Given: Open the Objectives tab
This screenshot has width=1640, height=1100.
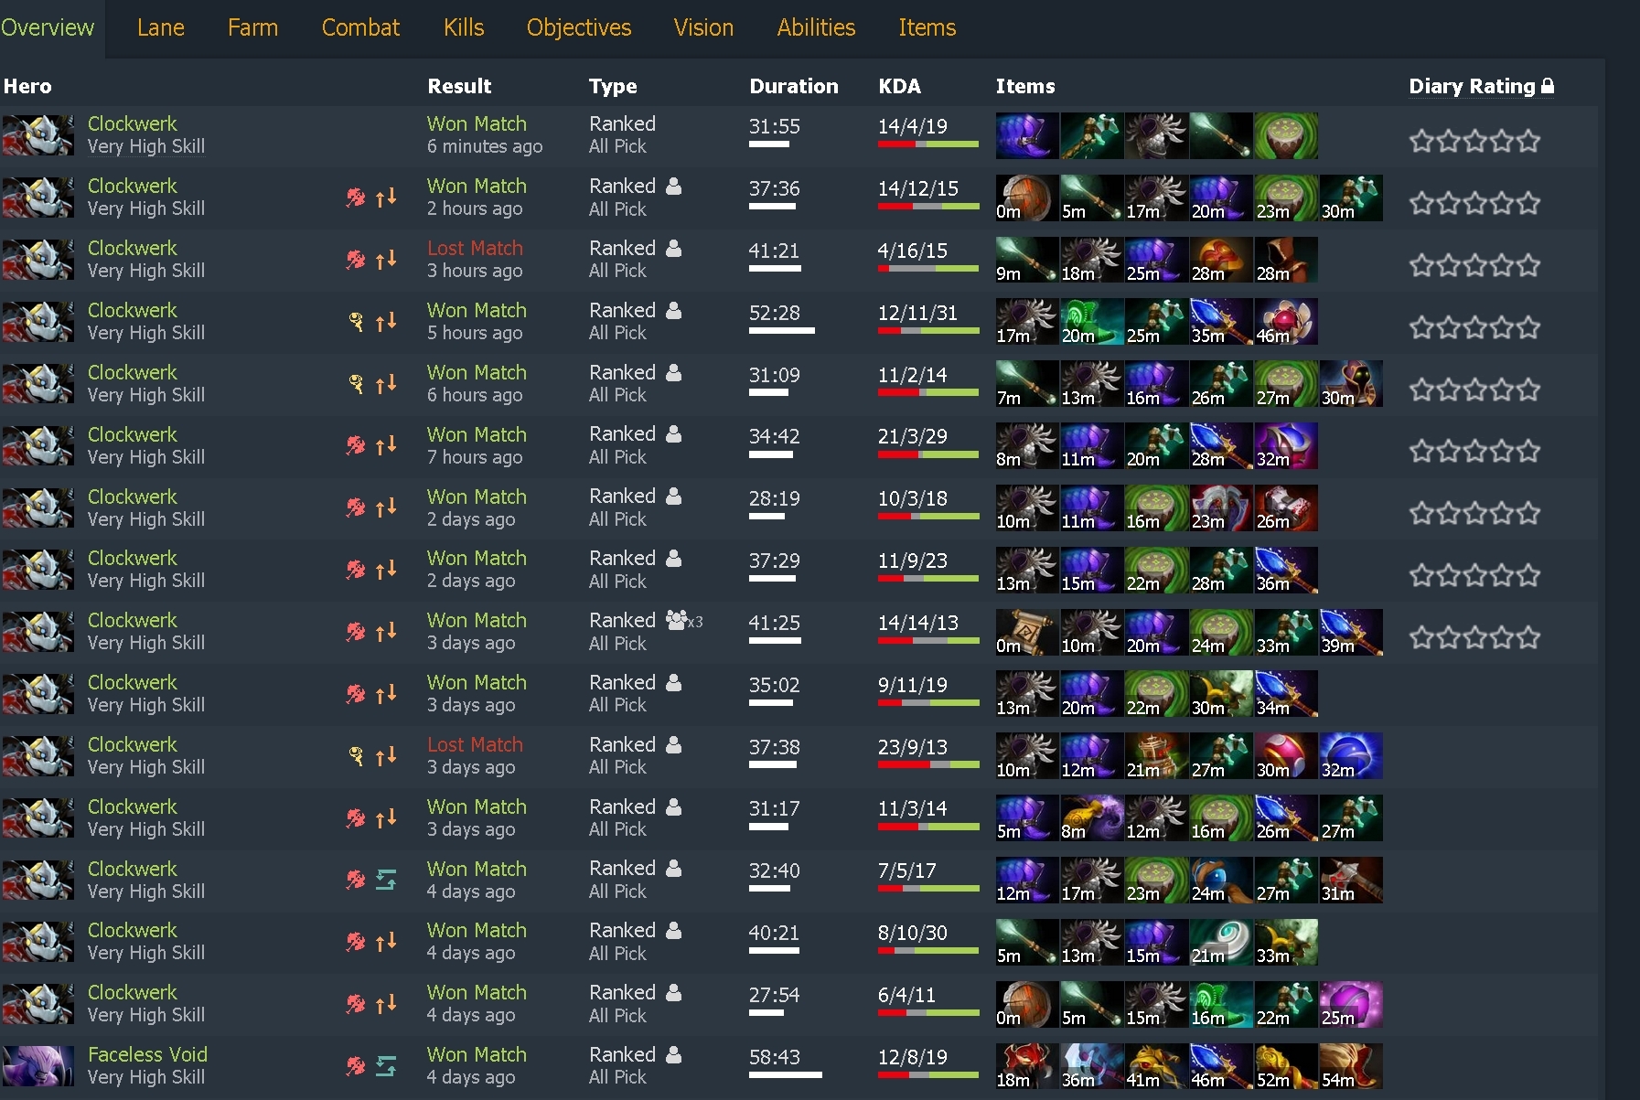Looking at the screenshot, I should pos(578,27).
